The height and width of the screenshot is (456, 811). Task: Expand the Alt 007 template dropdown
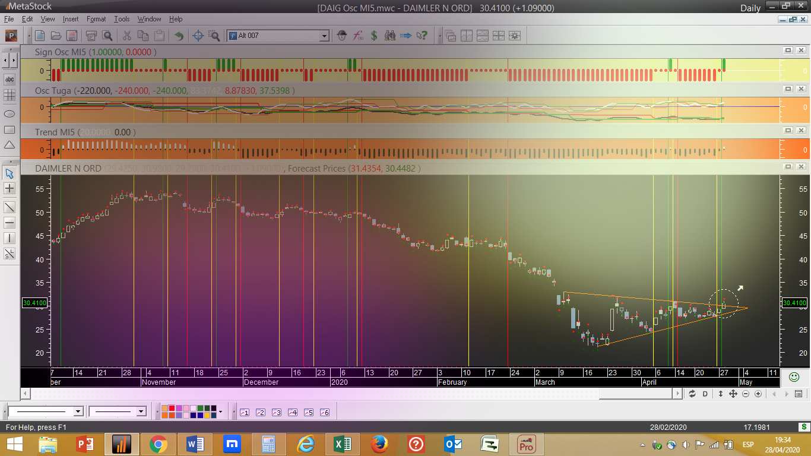click(324, 36)
